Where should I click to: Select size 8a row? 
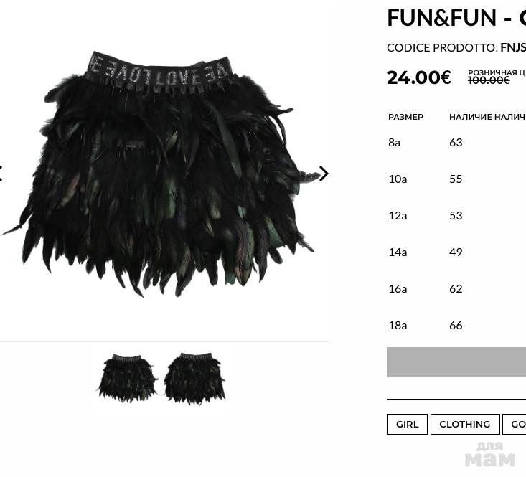pos(456,143)
